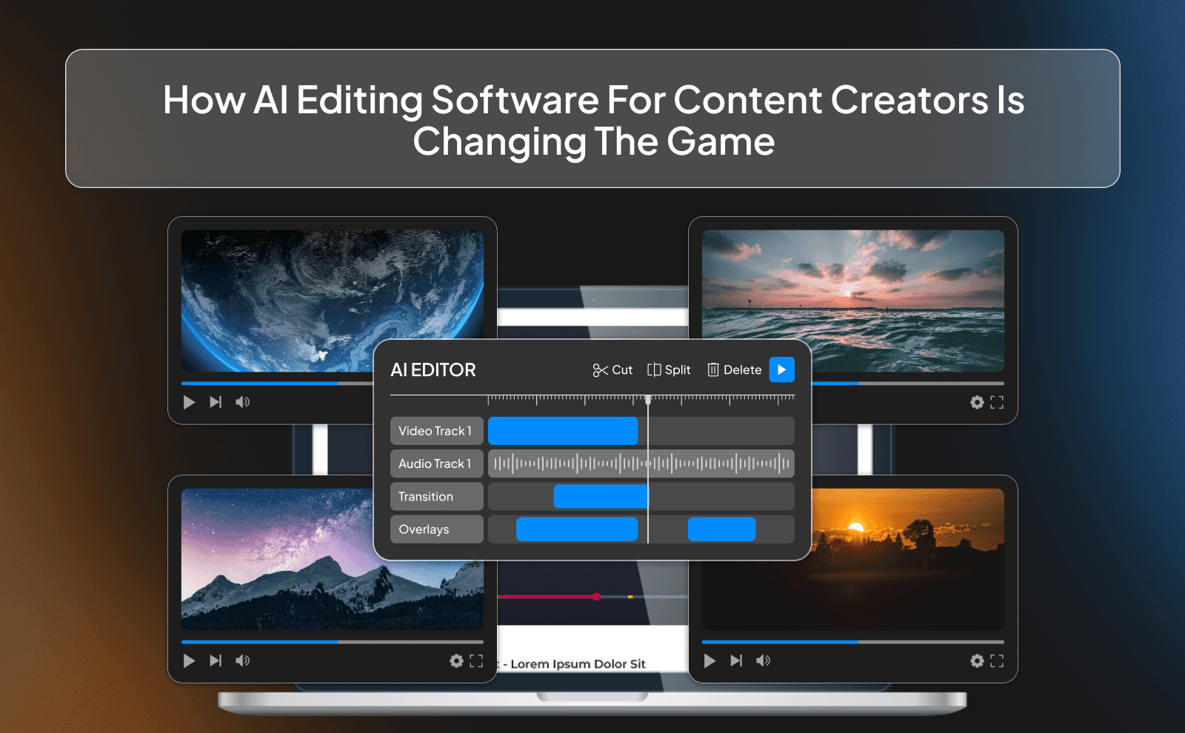Open settings gear on orange sunset player
This screenshot has width=1185, height=733.
pos(977,660)
